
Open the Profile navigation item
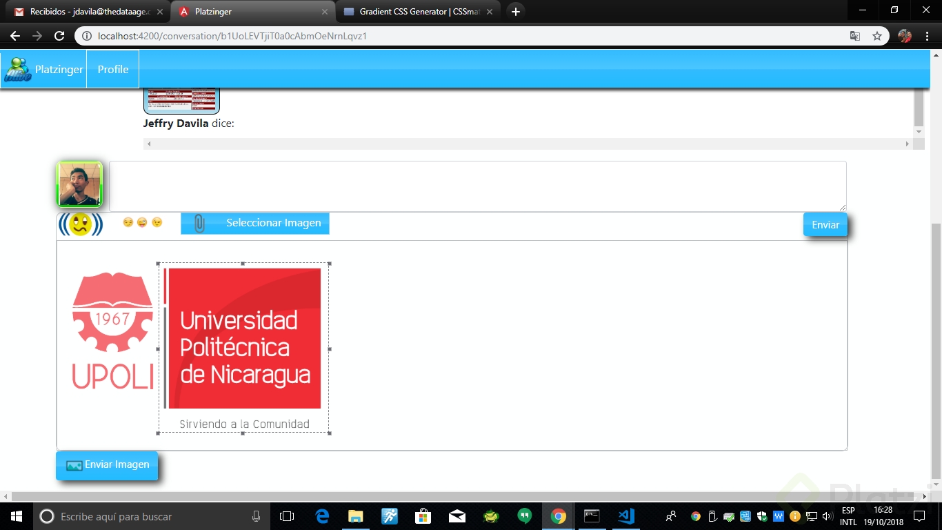(x=113, y=69)
